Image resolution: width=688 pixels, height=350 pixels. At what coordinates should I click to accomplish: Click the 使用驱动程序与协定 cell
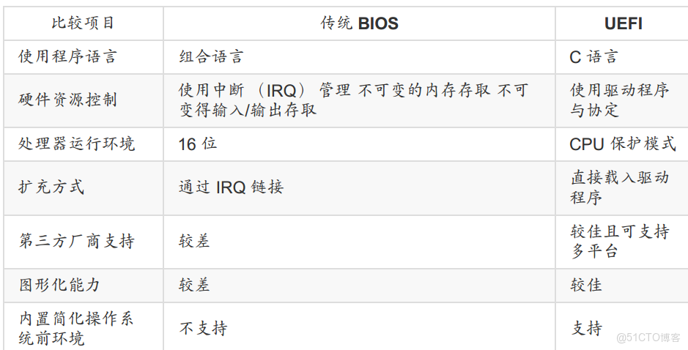click(x=619, y=100)
